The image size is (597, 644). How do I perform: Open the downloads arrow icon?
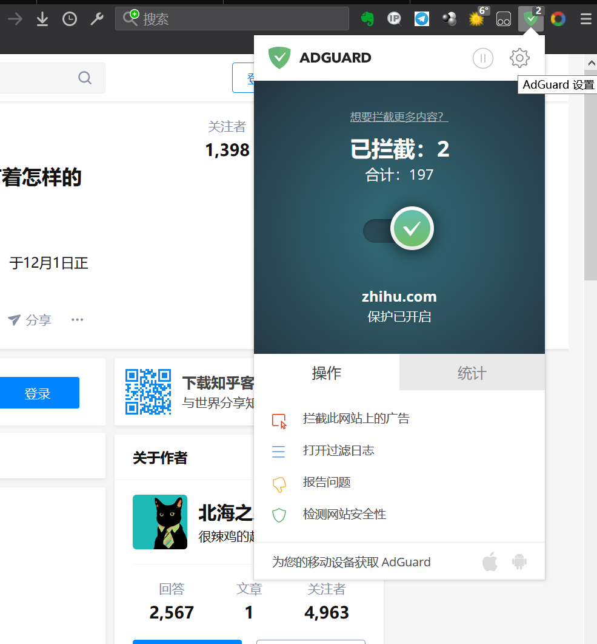point(42,19)
